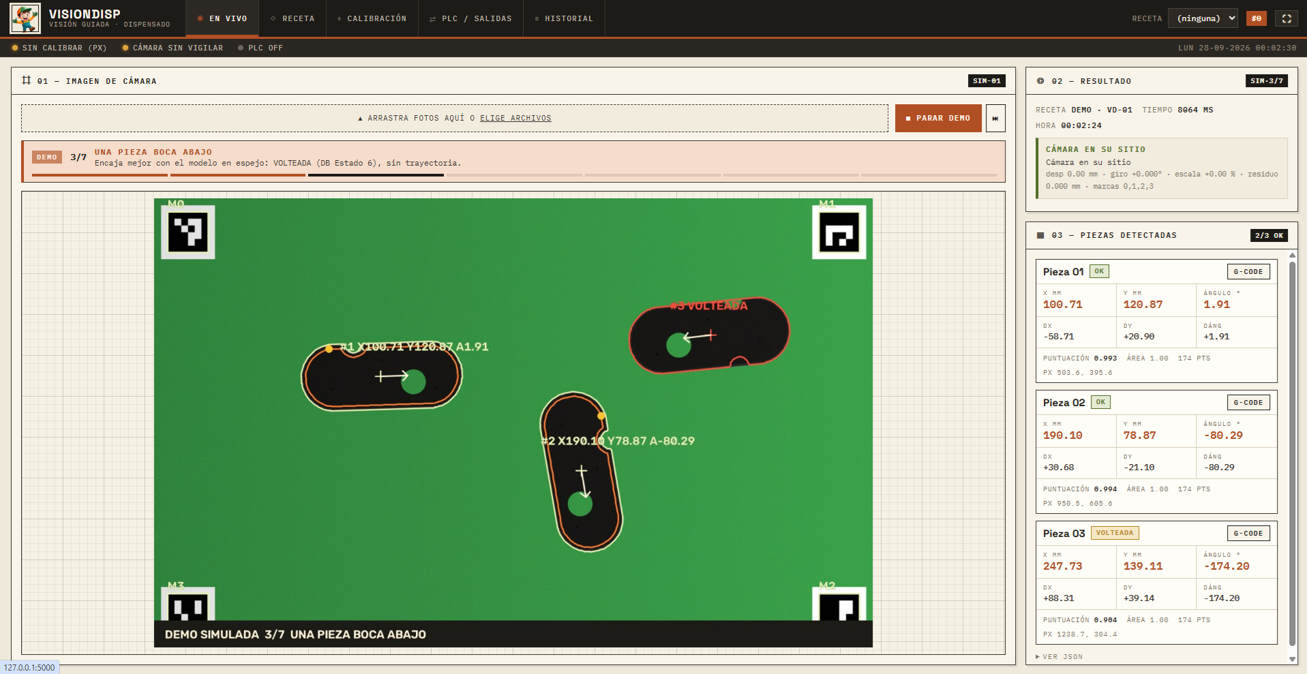Screen dimensions: 1307x674
Task: Toggle fullscreen with the expand icon
Action: (1287, 18)
